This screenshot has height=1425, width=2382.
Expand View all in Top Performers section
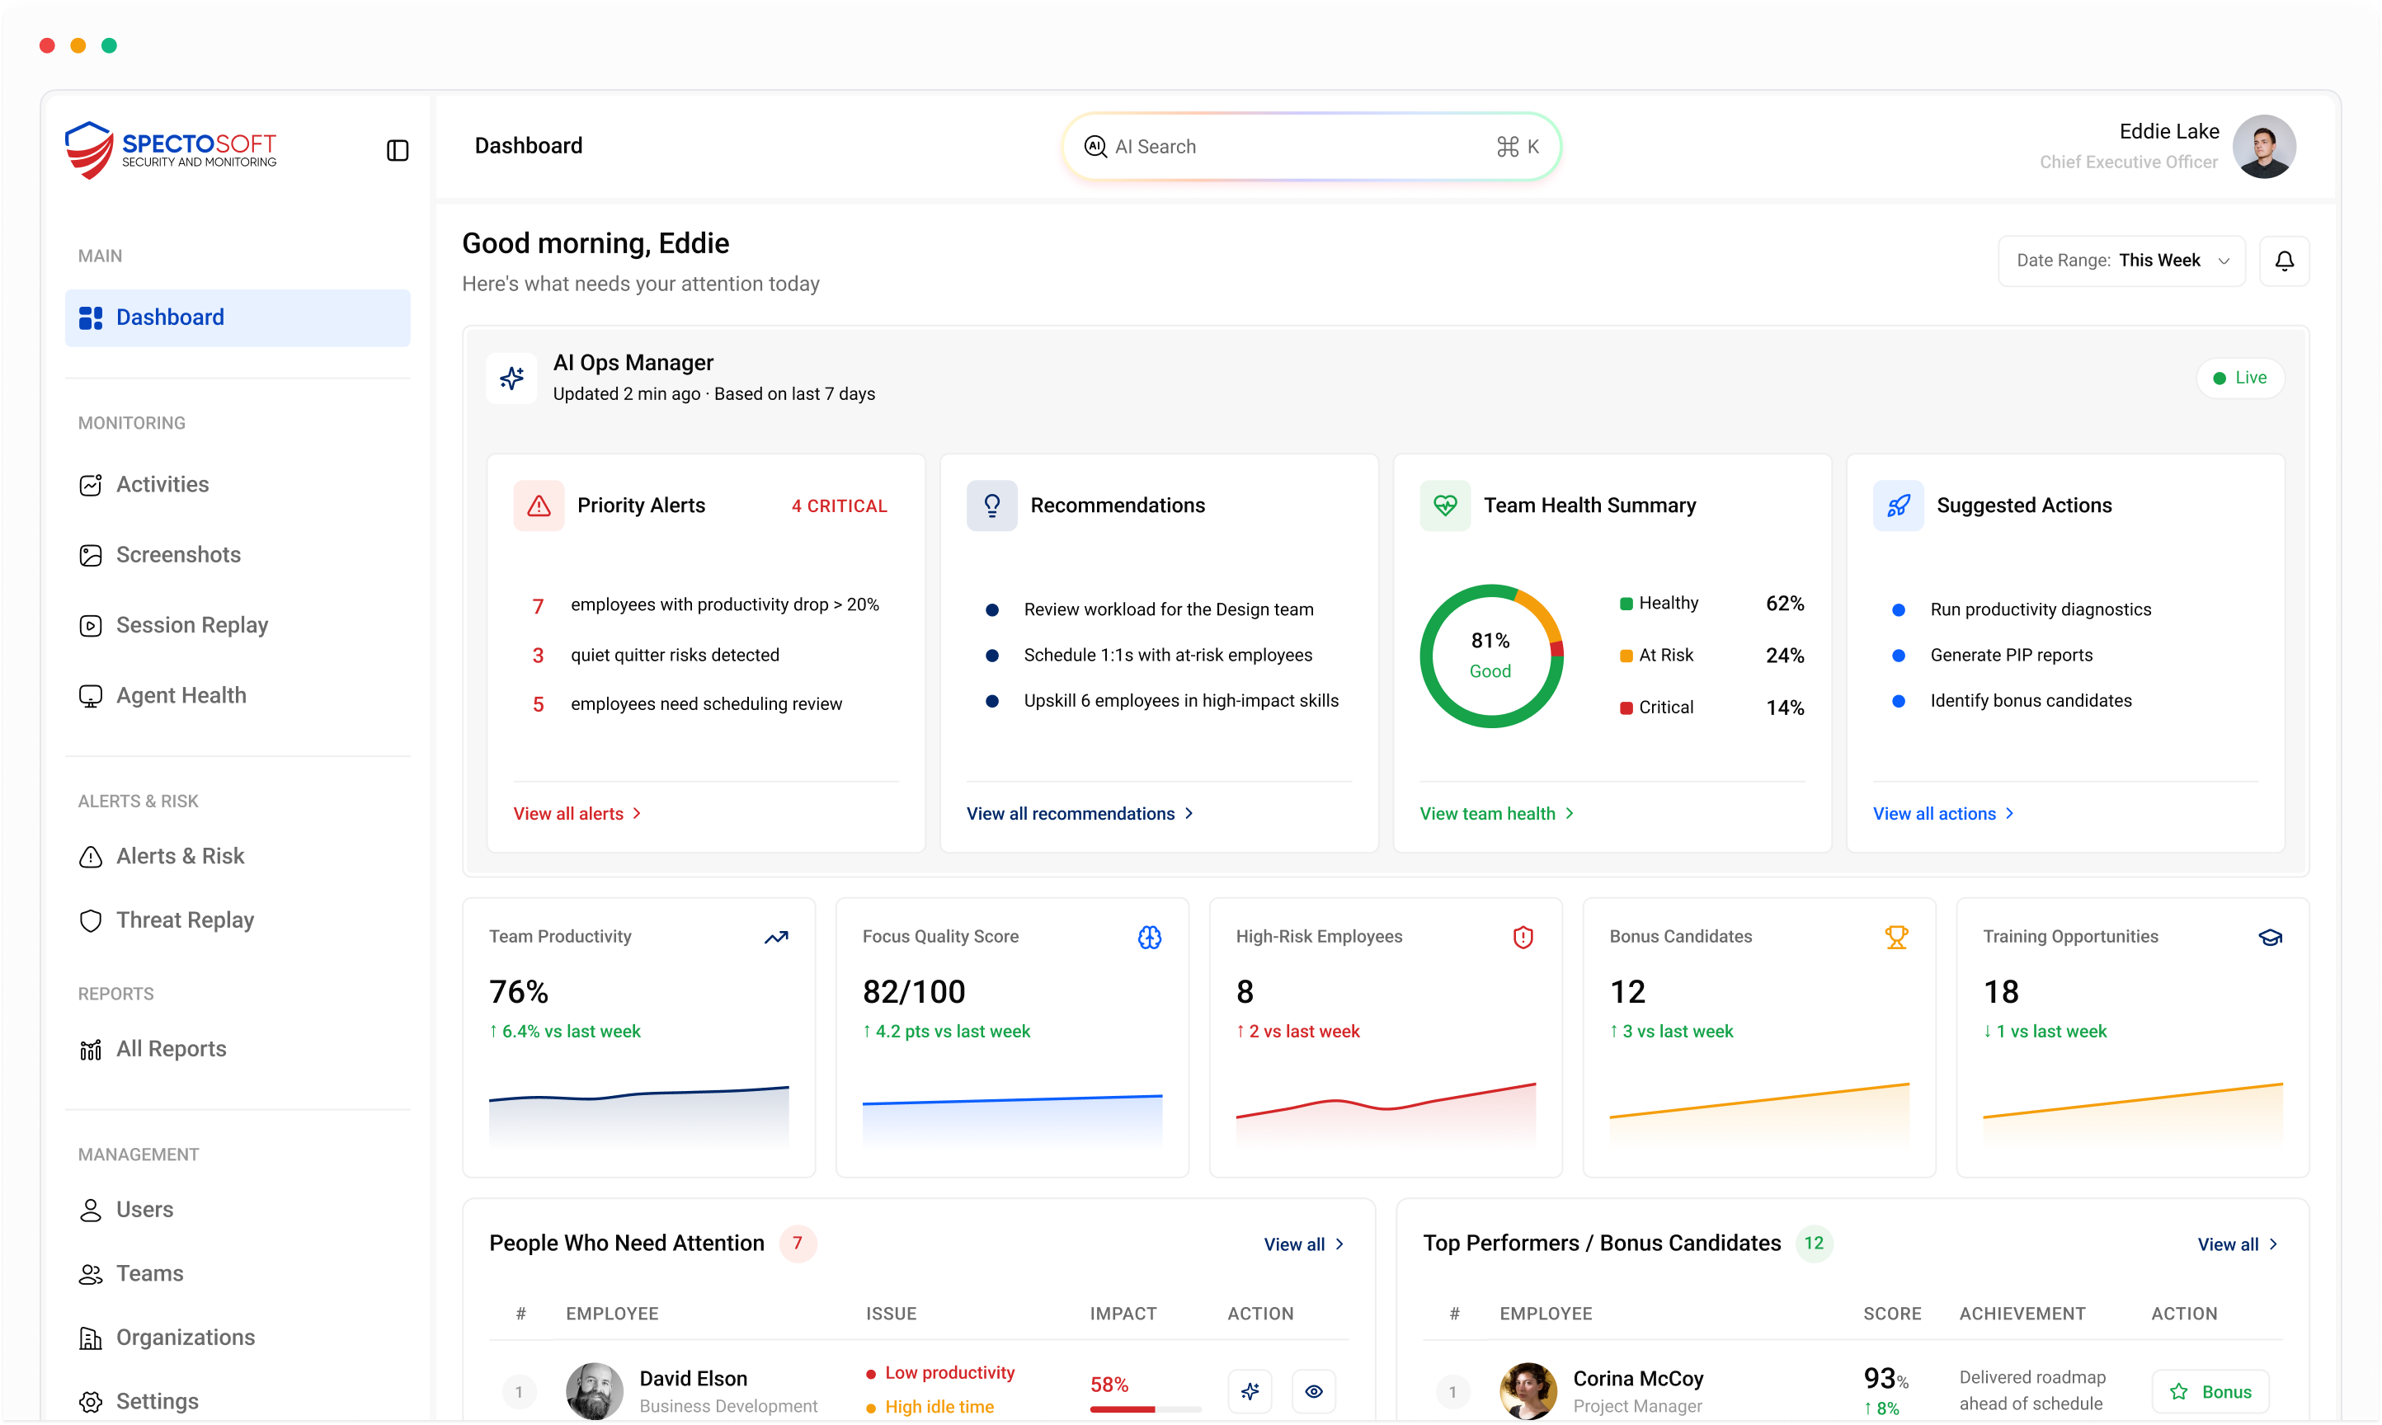(x=2237, y=1244)
